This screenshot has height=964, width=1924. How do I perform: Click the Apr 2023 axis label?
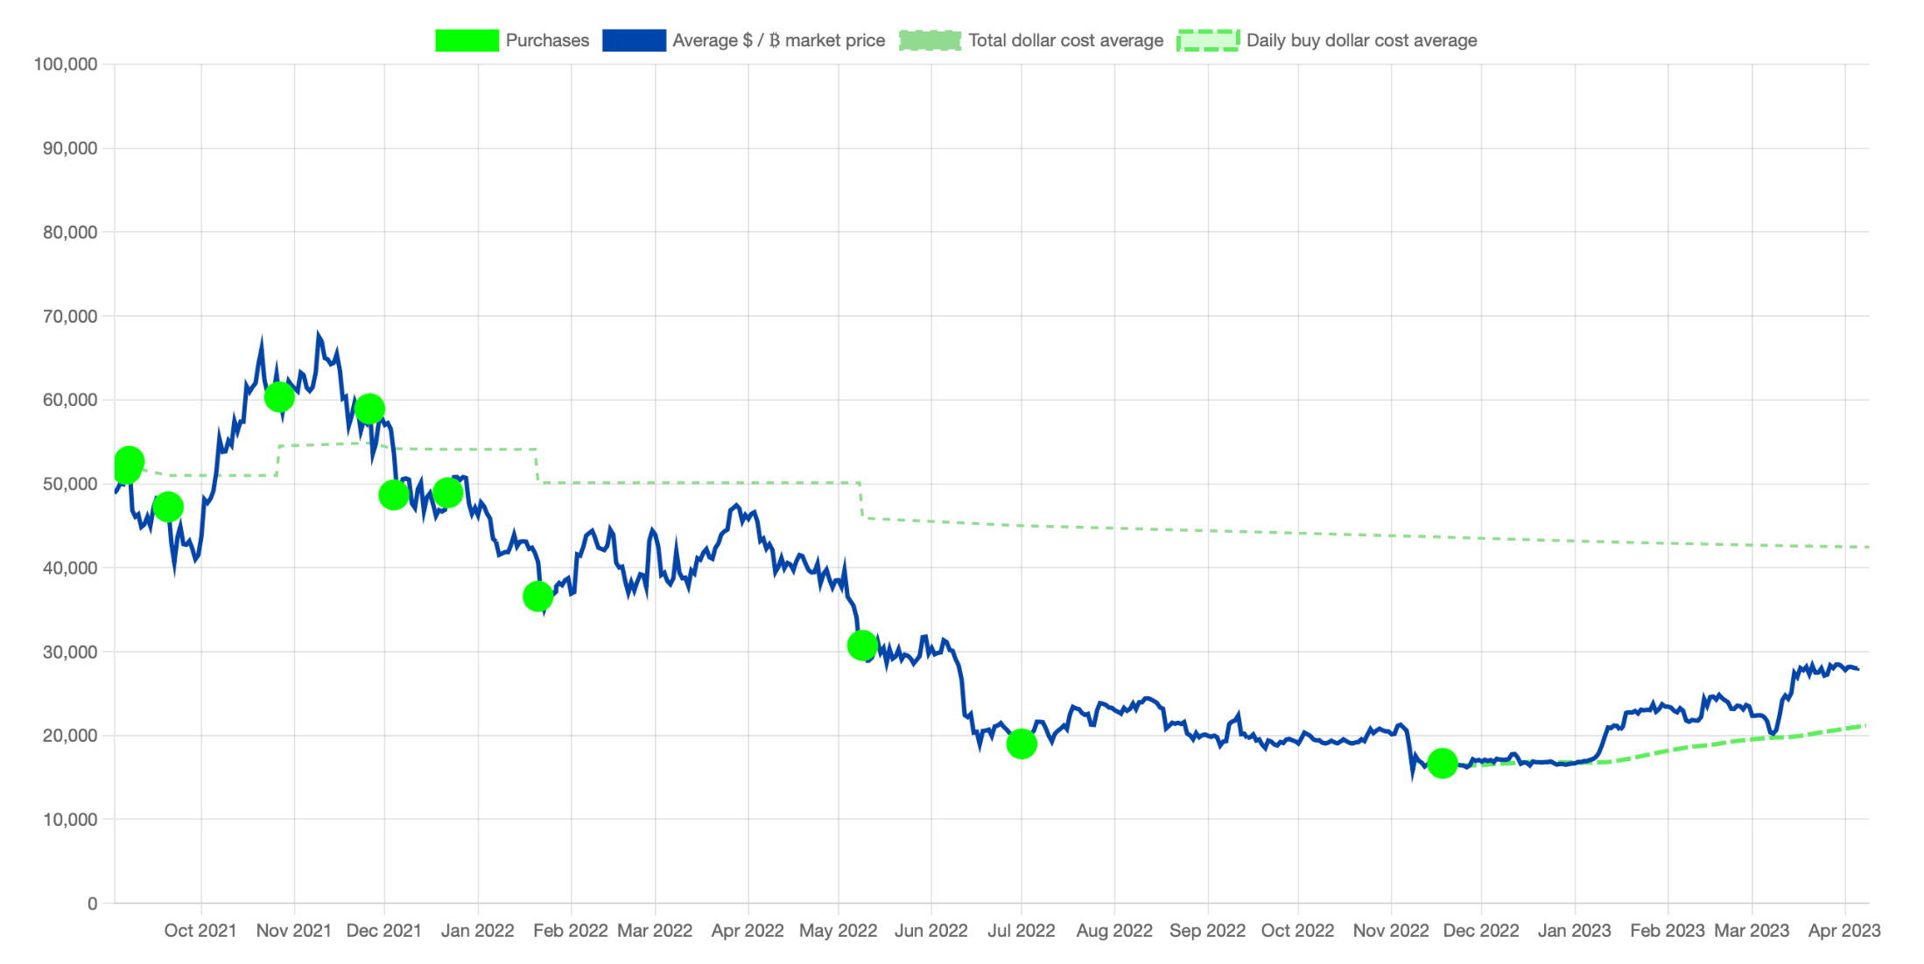[x=1844, y=931]
